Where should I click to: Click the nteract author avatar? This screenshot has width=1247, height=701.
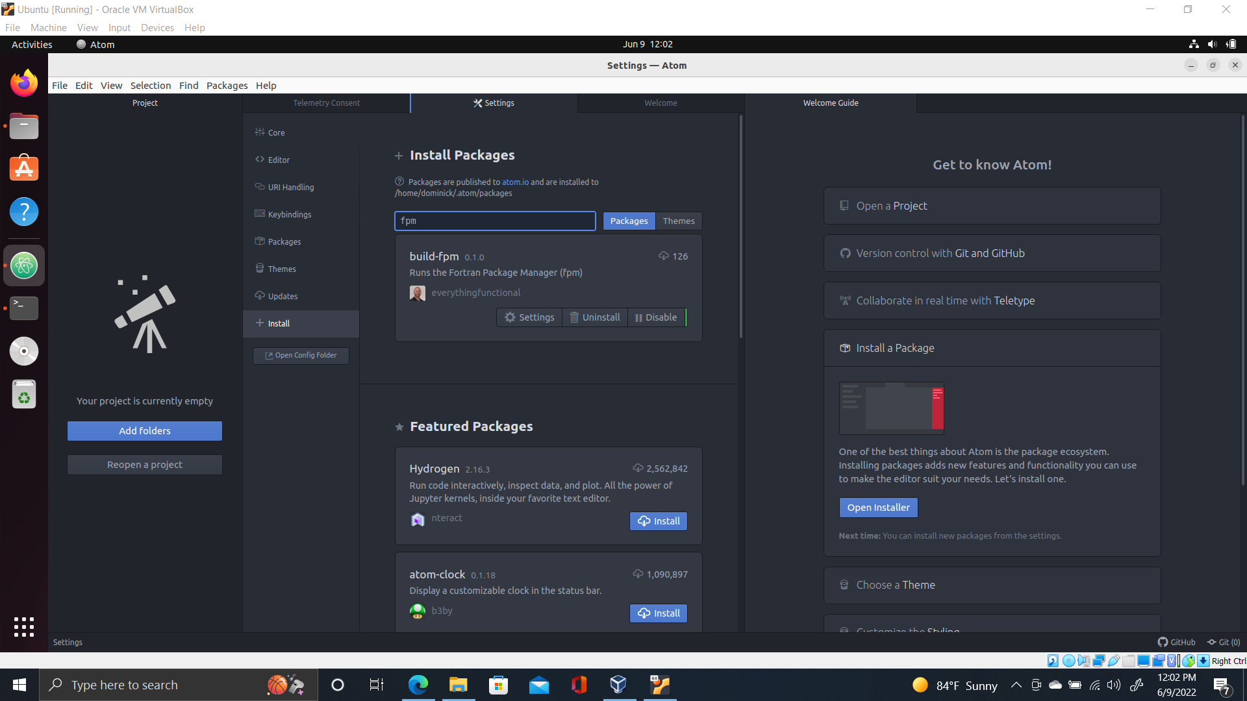(x=418, y=519)
